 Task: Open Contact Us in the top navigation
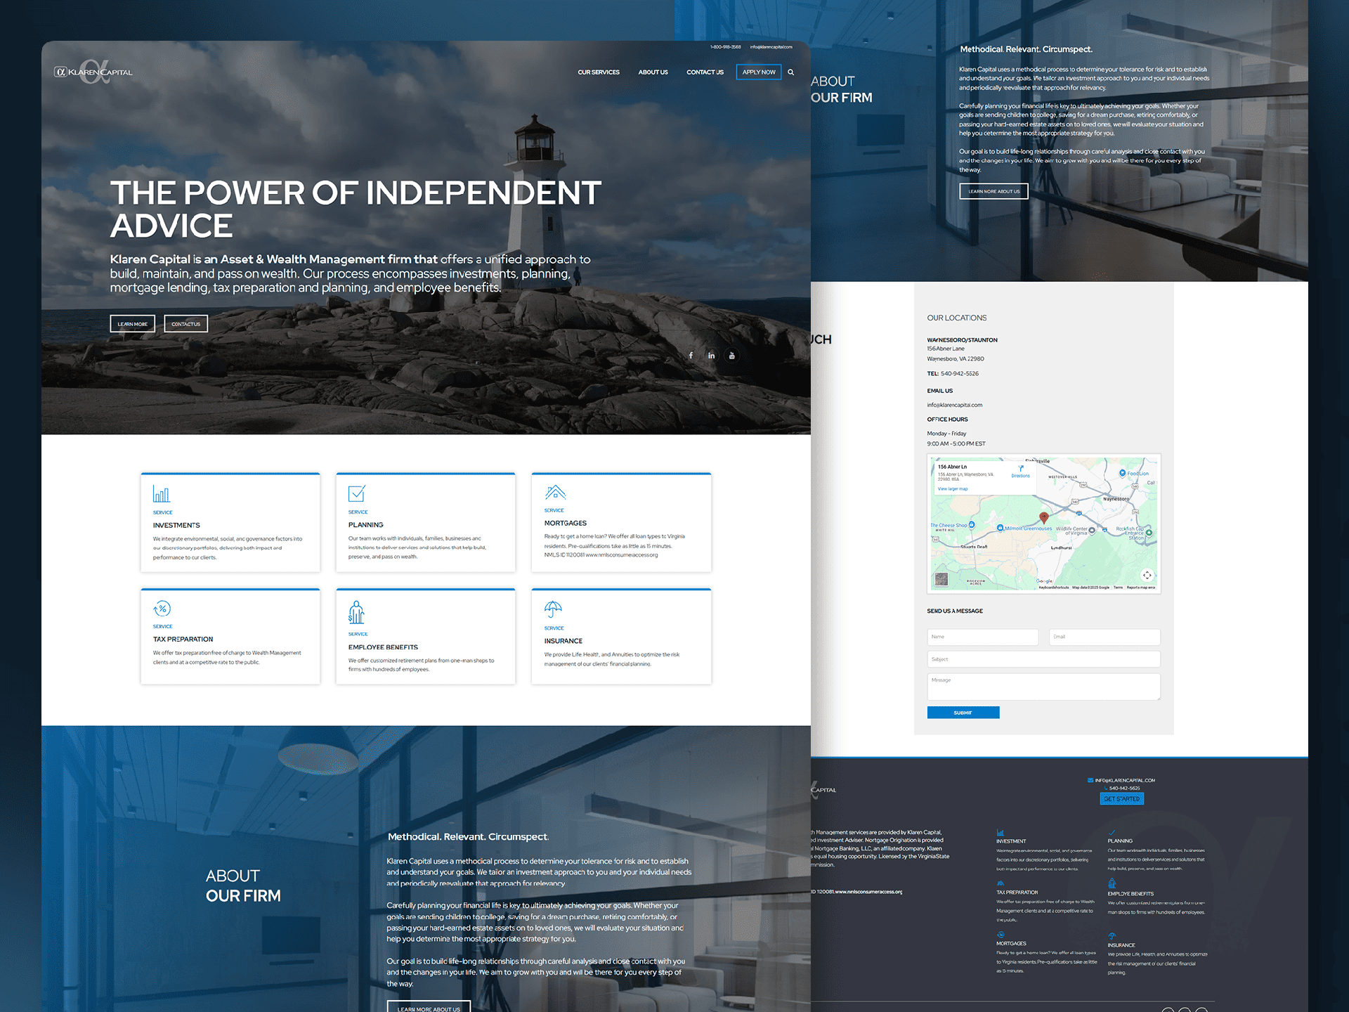705,72
